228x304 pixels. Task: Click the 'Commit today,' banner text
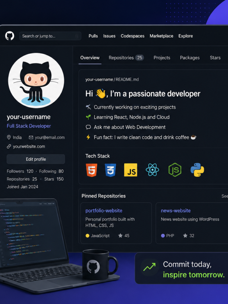187,264
